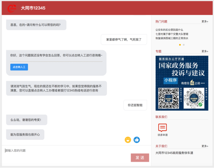Click the 联系我们 section heading
214x168 pixels.
point(161,117)
